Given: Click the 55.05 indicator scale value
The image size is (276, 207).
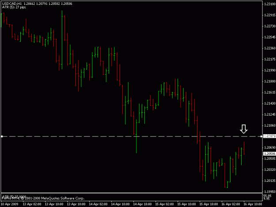Looking at the screenshot, I should coord(267,196).
